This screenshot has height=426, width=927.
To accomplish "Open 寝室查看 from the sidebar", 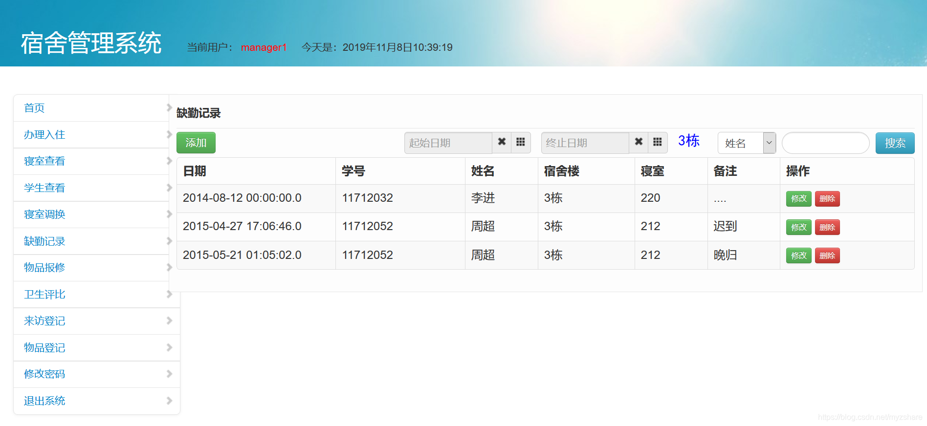I will (x=44, y=161).
